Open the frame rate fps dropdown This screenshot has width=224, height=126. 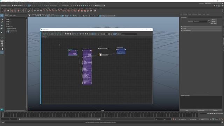click(204, 119)
